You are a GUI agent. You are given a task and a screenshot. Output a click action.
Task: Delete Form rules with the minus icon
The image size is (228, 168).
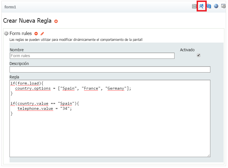tap(36, 34)
